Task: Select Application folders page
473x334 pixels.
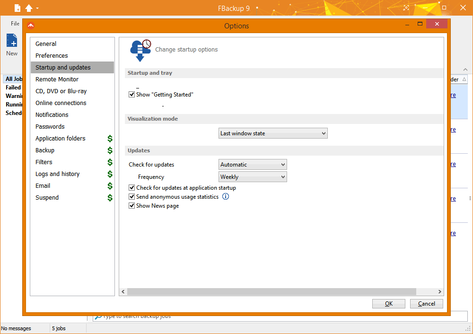Action: (x=72, y=139)
